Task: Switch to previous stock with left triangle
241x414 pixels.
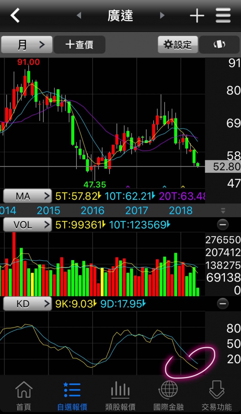Action: pyautogui.click(x=79, y=15)
